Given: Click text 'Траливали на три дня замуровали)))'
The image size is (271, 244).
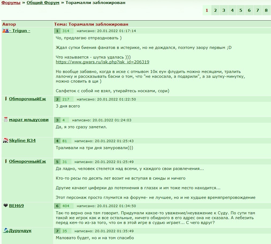Looking at the screenshot, I should (x=94, y=148).
